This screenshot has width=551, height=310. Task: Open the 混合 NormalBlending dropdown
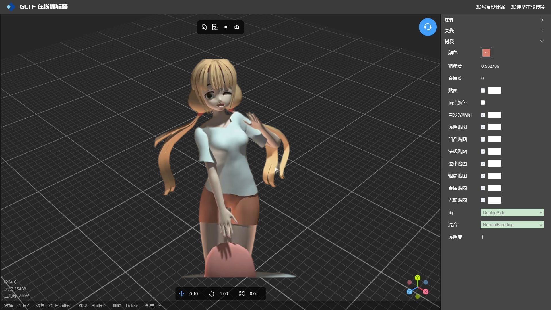point(512,225)
